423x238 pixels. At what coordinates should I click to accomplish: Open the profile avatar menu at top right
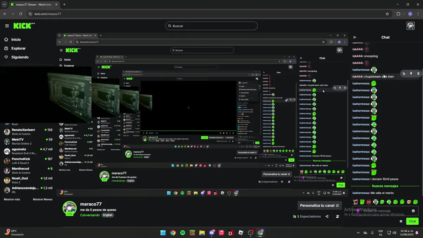click(410, 26)
